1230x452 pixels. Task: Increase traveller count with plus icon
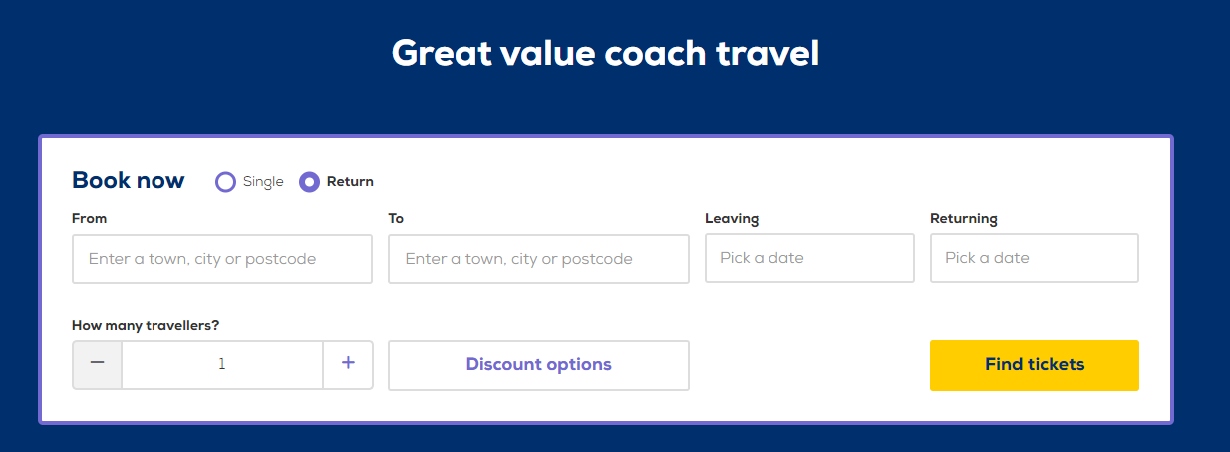coord(348,364)
